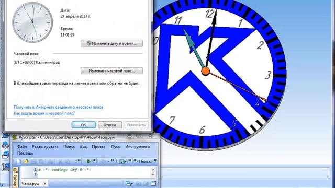Open the Пуск menu in PyScripter
The height and width of the screenshot is (188, 335).
(116, 146)
